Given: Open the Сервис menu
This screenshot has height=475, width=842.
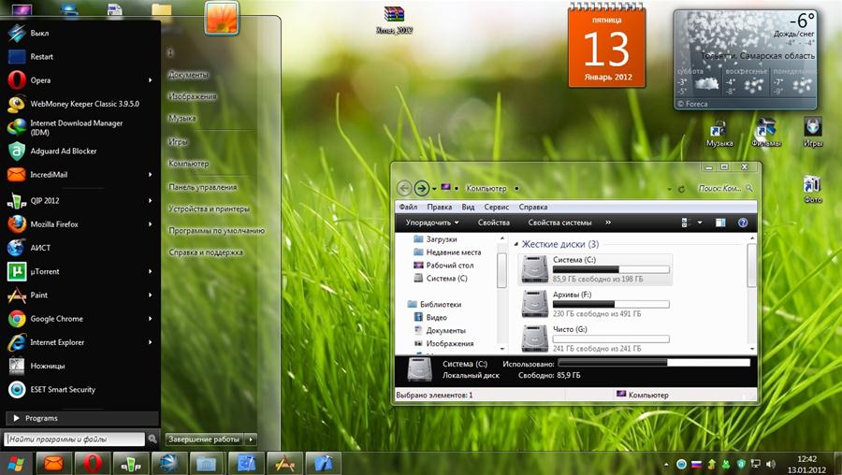Looking at the screenshot, I should click(x=497, y=207).
